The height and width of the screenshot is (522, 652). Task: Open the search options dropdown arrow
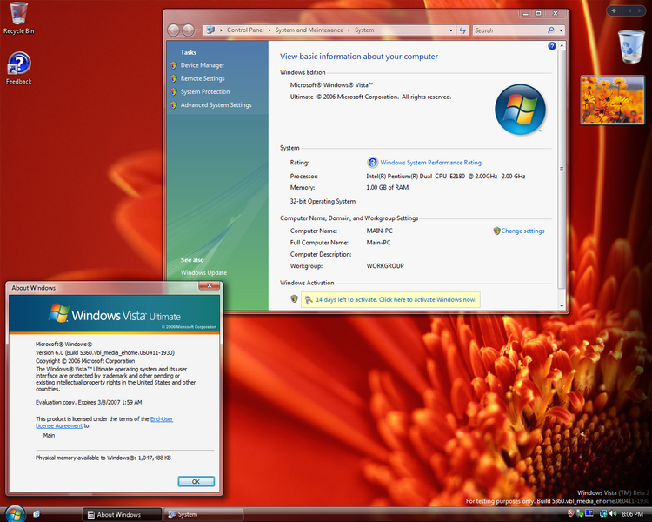pyautogui.click(x=561, y=30)
